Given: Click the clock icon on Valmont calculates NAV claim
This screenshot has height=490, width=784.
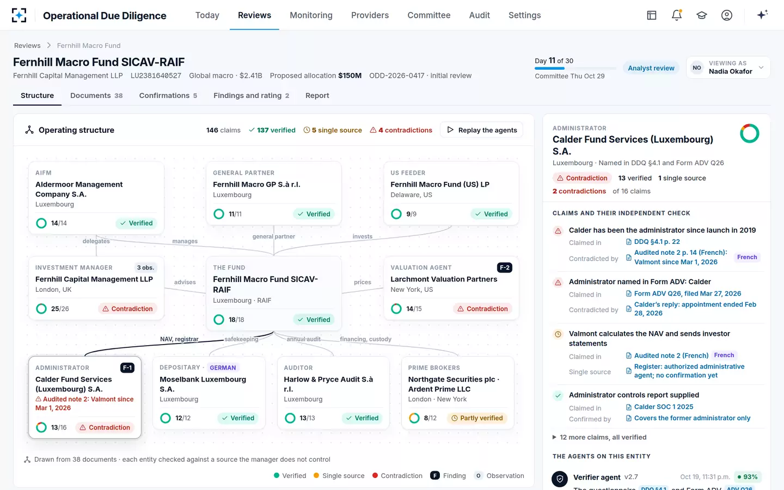Looking at the screenshot, I should (x=558, y=334).
